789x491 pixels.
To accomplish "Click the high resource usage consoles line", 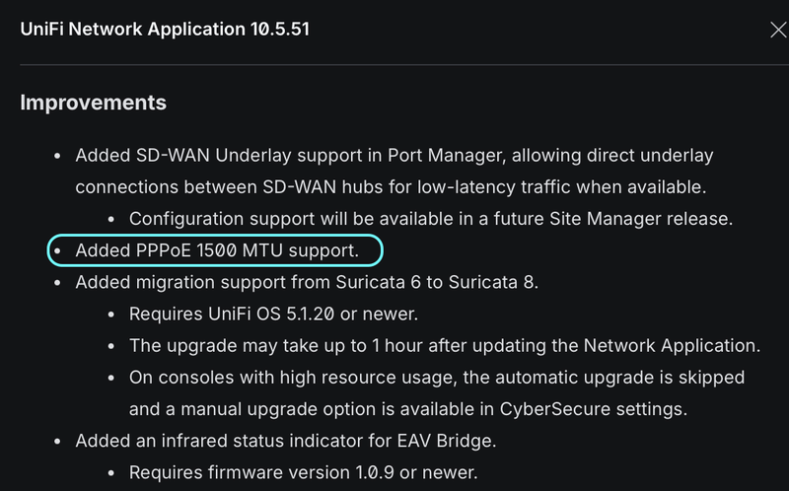I will coord(437,378).
